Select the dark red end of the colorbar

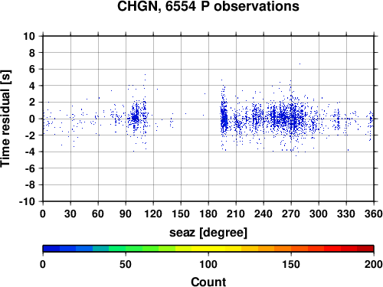pos(365,249)
